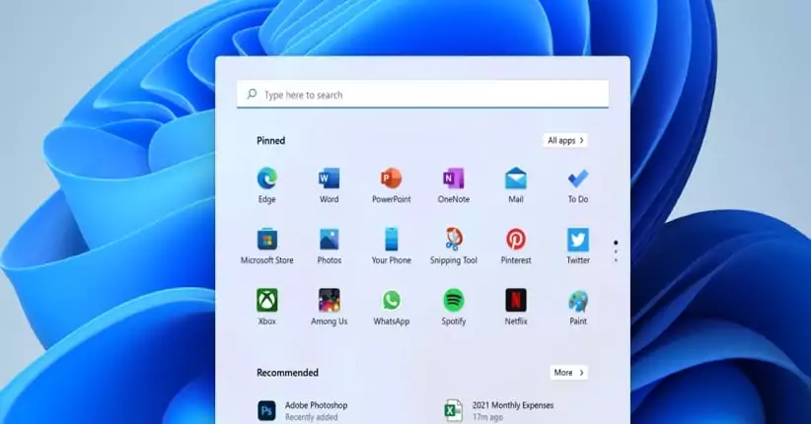Open the Mail app icon

(x=515, y=179)
